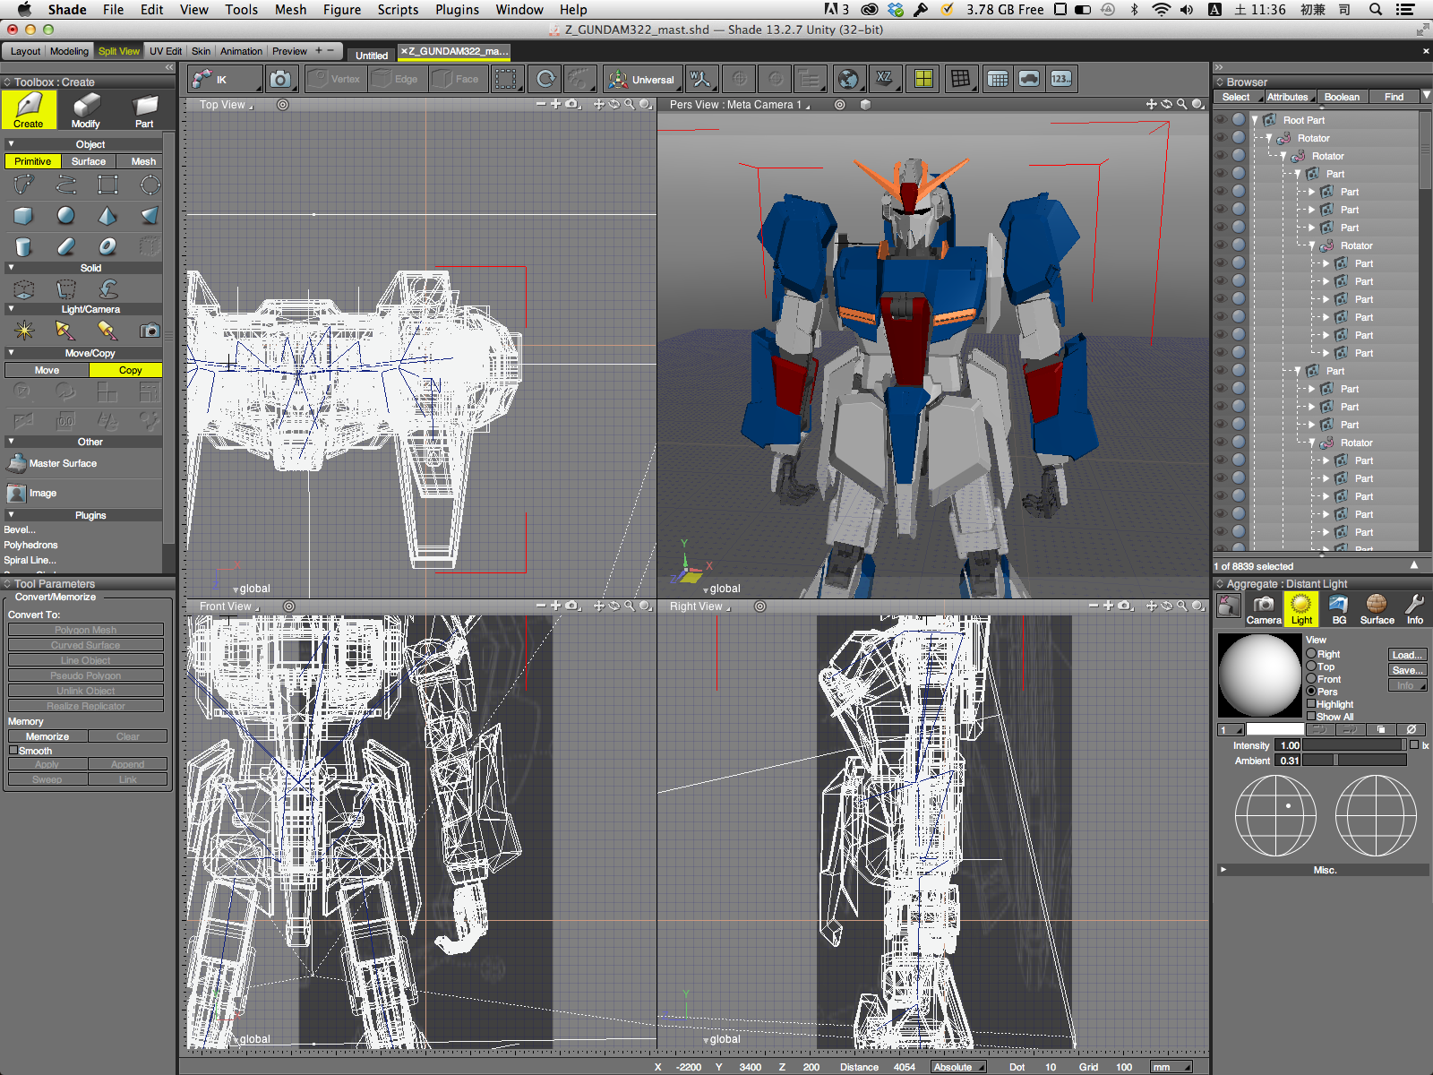The height and width of the screenshot is (1075, 1433).
Task: Click the Load... button
Action: [1406, 655]
